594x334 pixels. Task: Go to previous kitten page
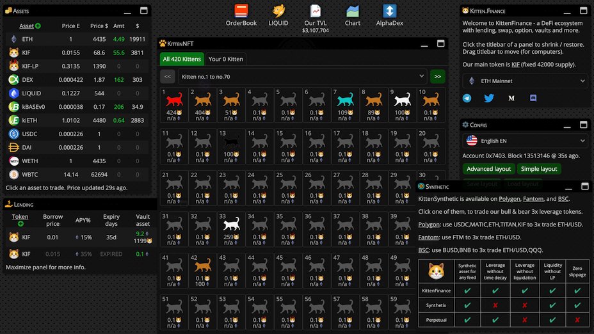pos(168,77)
